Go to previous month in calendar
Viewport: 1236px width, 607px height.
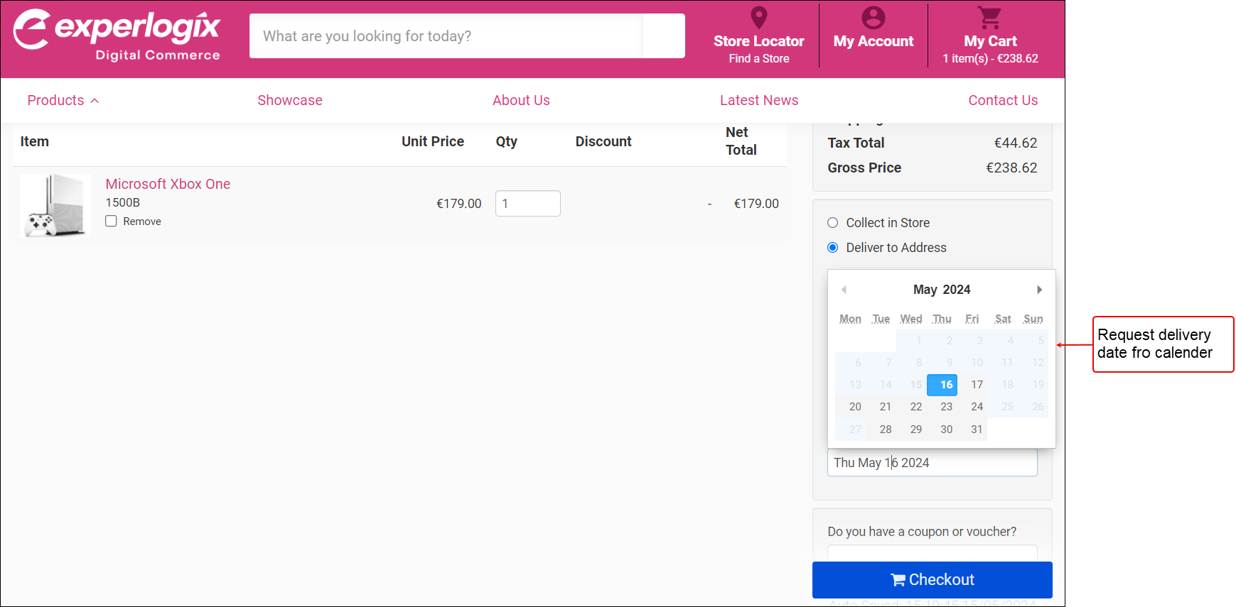point(844,290)
